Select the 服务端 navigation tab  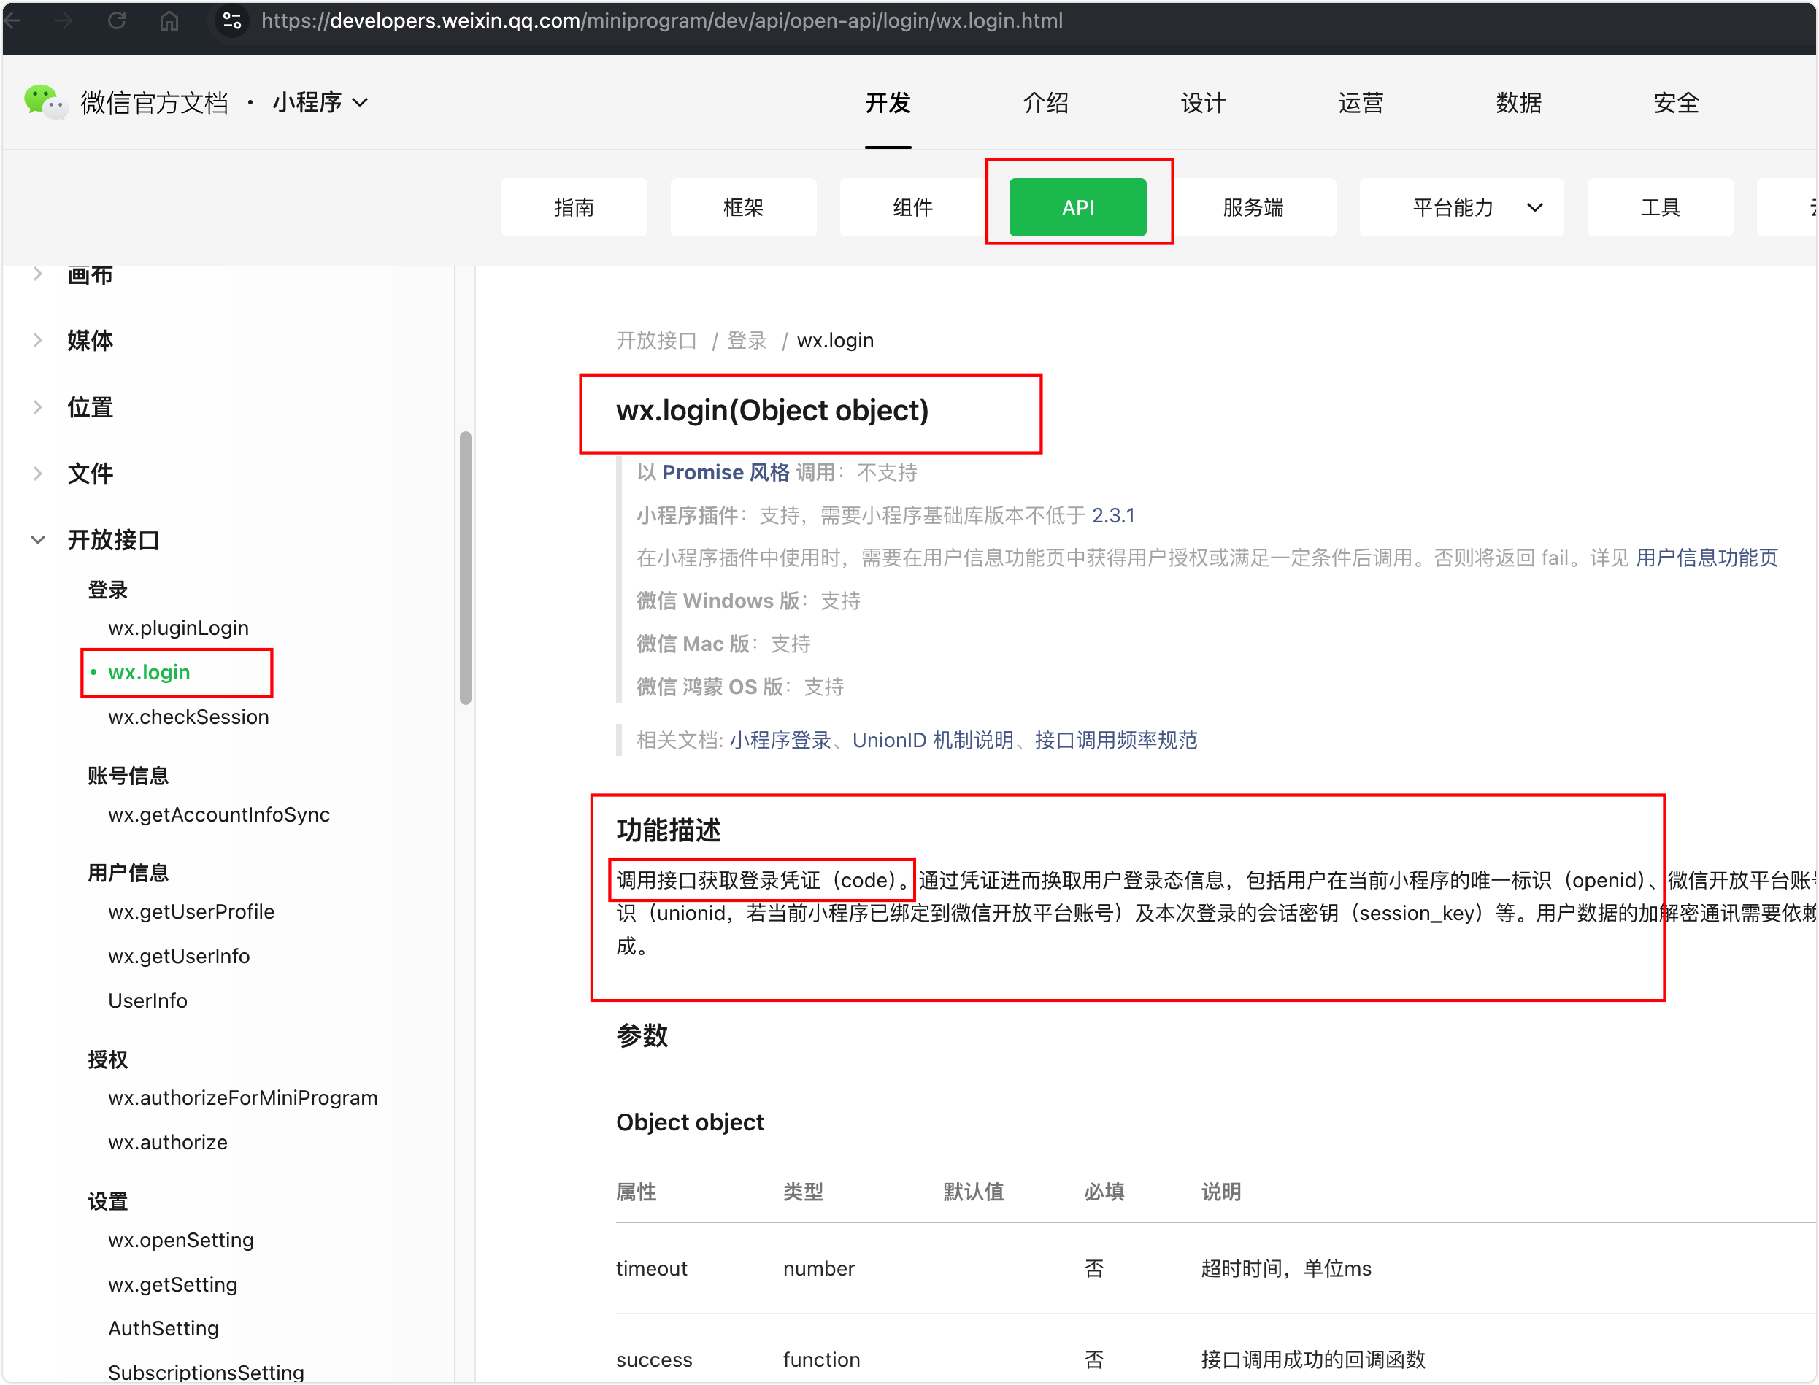pyautogui.click(x=1252, y=207)
